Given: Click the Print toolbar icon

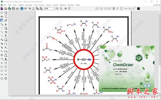Looking at the screenshot, I should click(17, 9).
